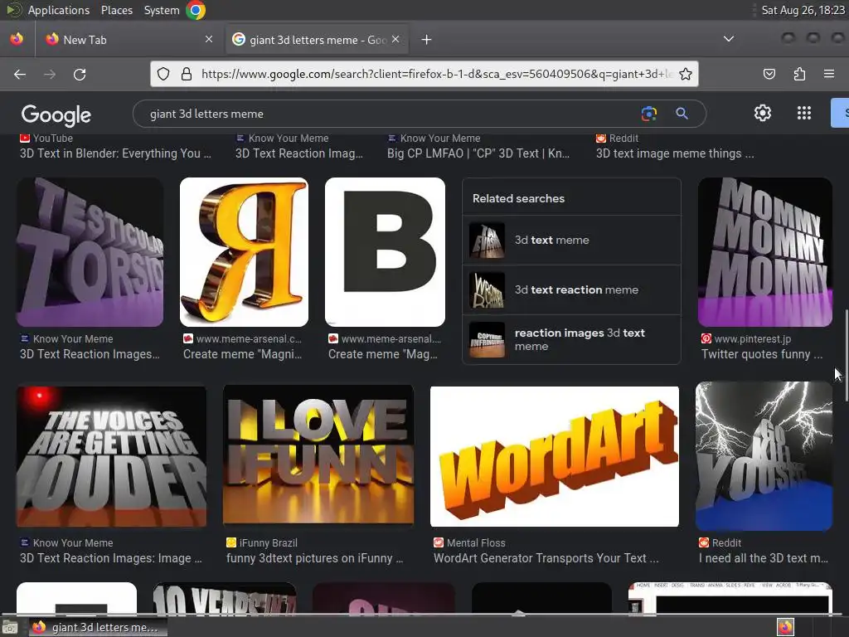Image resolution: width=849 pixels, height=637 pixels.
Task: Select the giant 3d letters meme tab
Action: [x=317, y=40]
